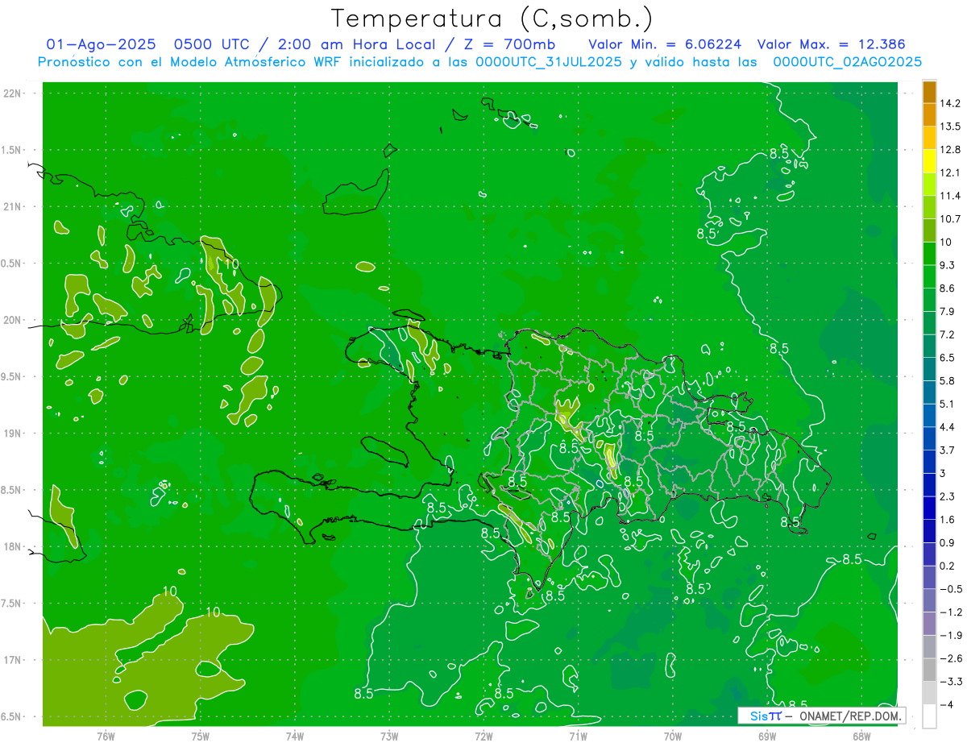The height and width of the screenshot is (747, 967).
Task: Select the '71W' longitude axis label
Action: tap(578, 737)
